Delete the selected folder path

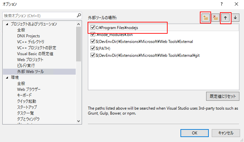coord(216,18)
